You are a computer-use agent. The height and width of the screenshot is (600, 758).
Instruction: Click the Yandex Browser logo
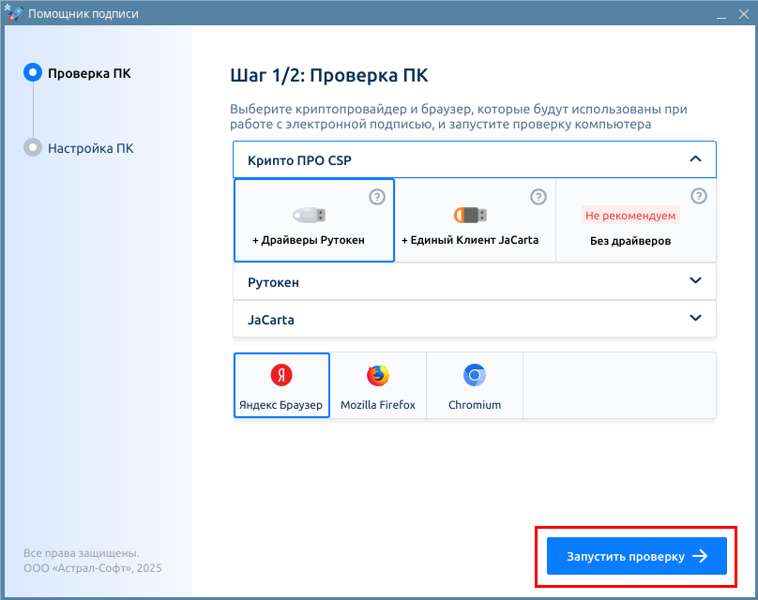tap(281, 375)
